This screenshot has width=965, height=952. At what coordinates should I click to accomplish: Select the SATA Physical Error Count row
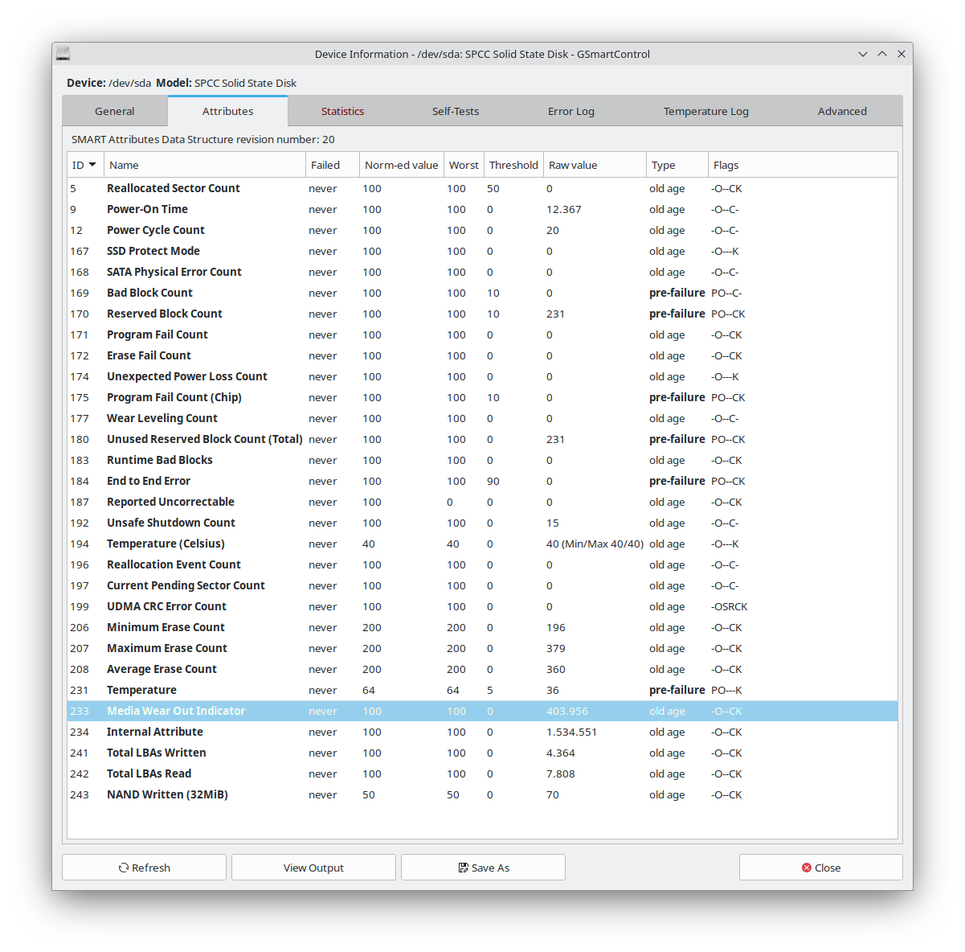click(x=482, y=272)
